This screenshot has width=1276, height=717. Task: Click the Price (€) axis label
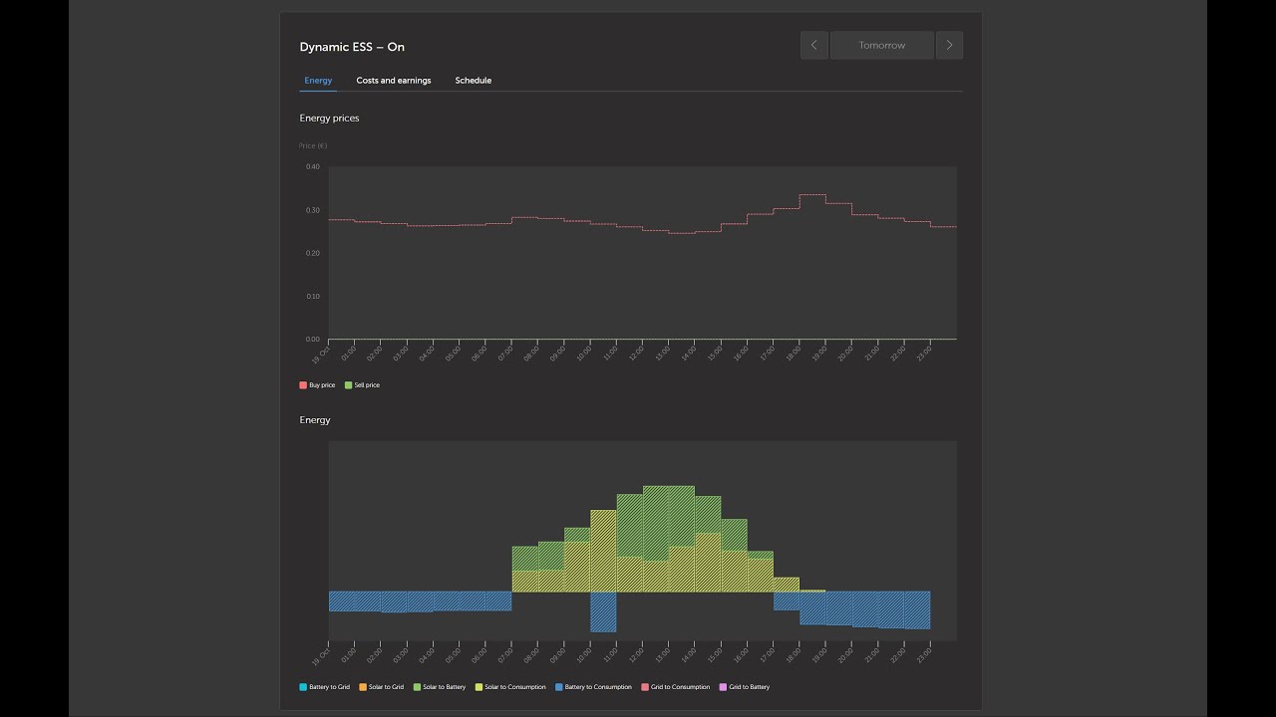313,145
